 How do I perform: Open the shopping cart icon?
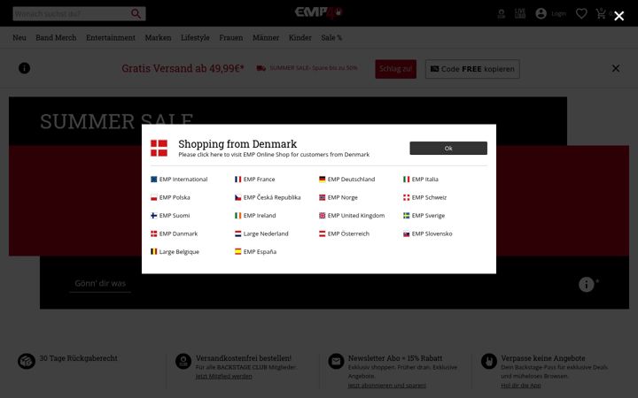[x=601, y=13]
